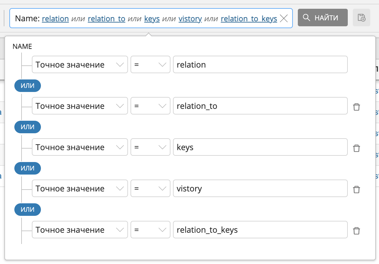The width and height of the screenshot is (379, 264).
Task: Click the vistory link in search bar
Action: pos(190,19)
